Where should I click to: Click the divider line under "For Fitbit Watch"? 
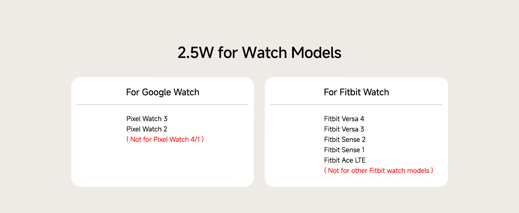point(356,105)
